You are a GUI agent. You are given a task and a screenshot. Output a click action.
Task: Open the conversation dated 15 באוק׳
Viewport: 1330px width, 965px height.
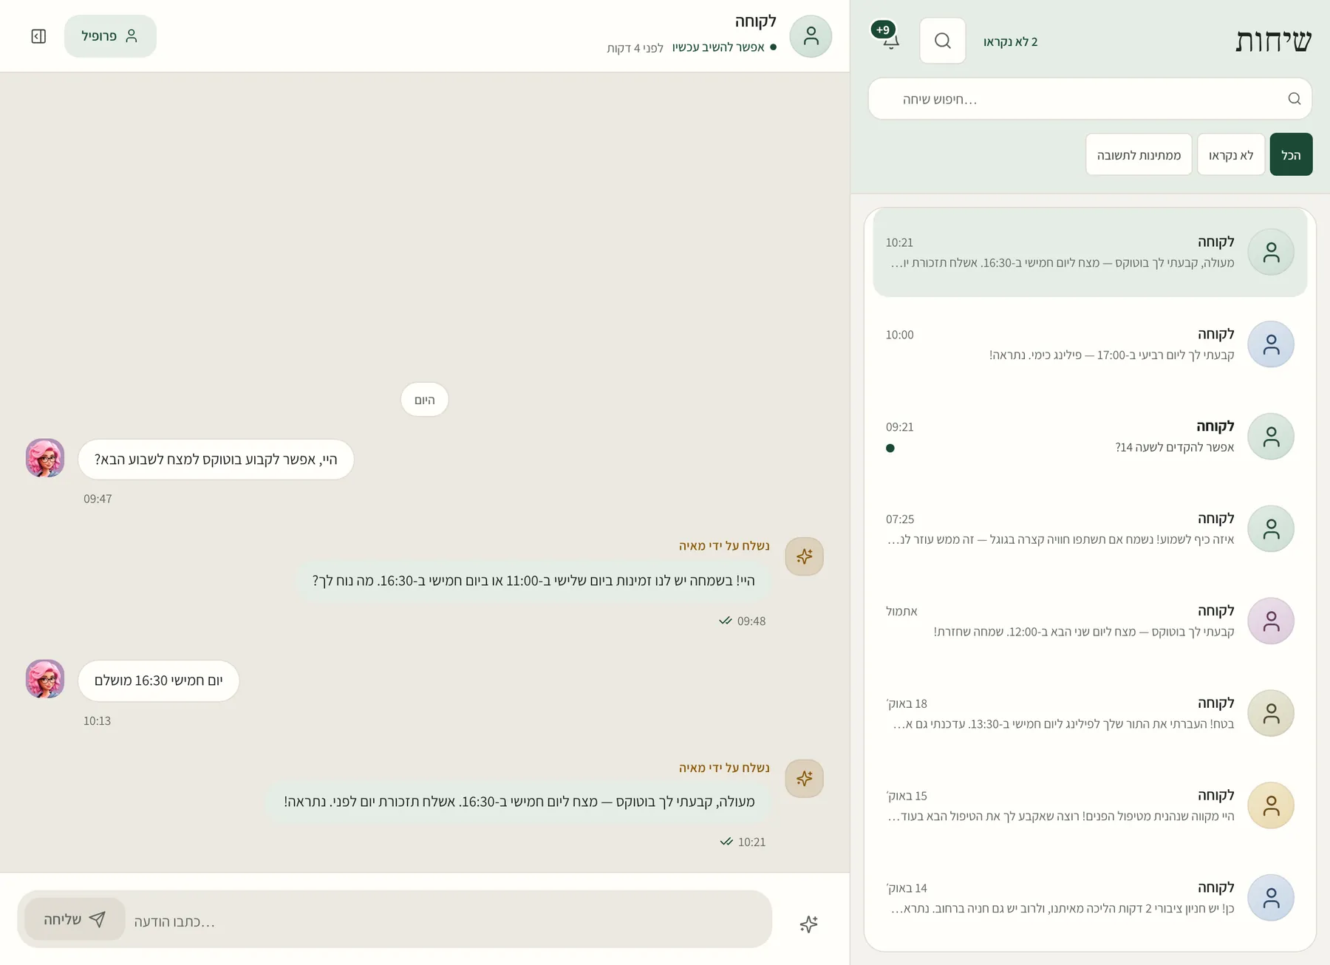[x=1090, y=806]
